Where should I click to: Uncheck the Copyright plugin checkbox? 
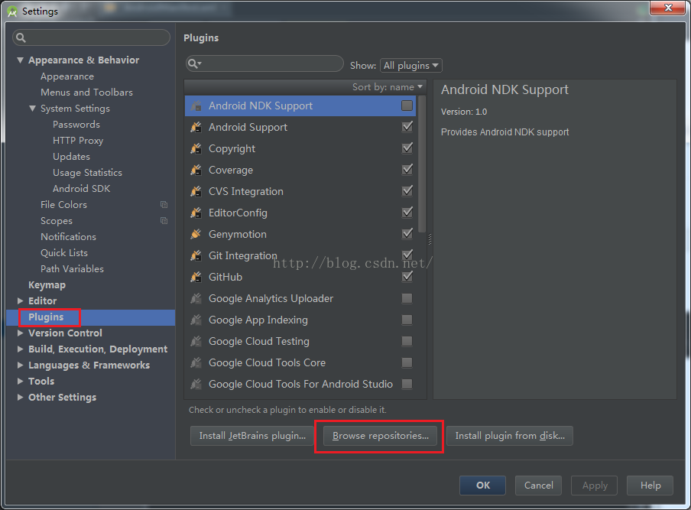(x=407, y=148)
